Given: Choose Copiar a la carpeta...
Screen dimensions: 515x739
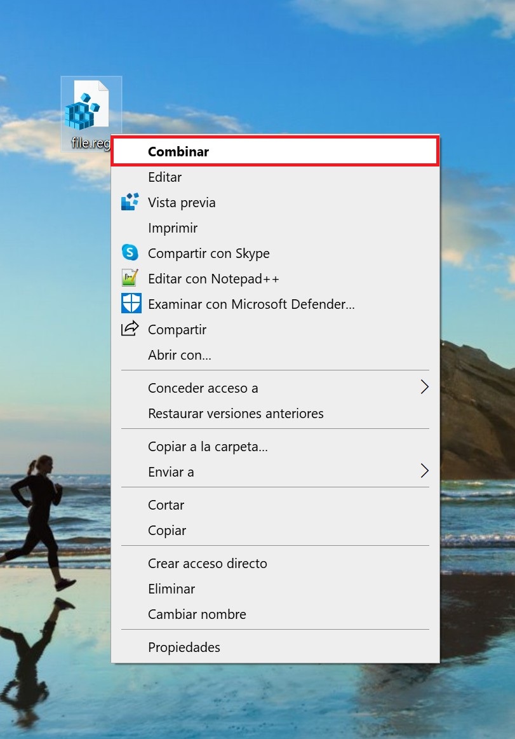Looking at the screenshot, I should [208, 447].
